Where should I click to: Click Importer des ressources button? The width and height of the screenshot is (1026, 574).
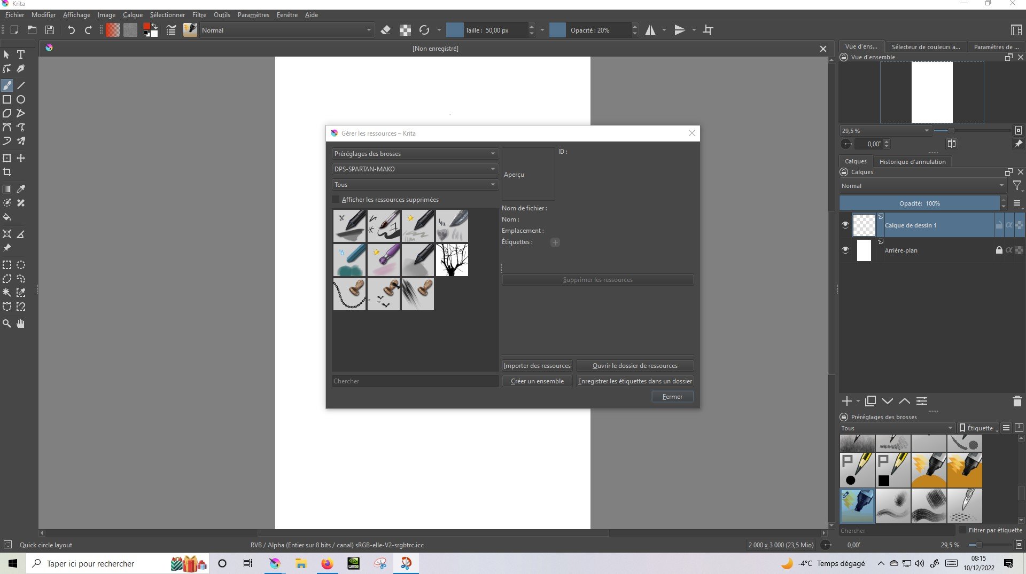pos(537,366)
